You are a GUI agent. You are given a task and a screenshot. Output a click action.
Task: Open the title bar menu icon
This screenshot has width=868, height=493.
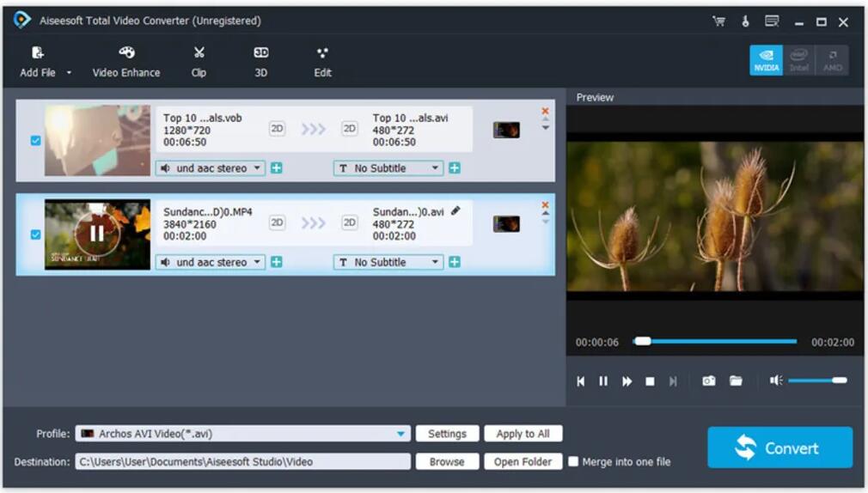(772, 21)
